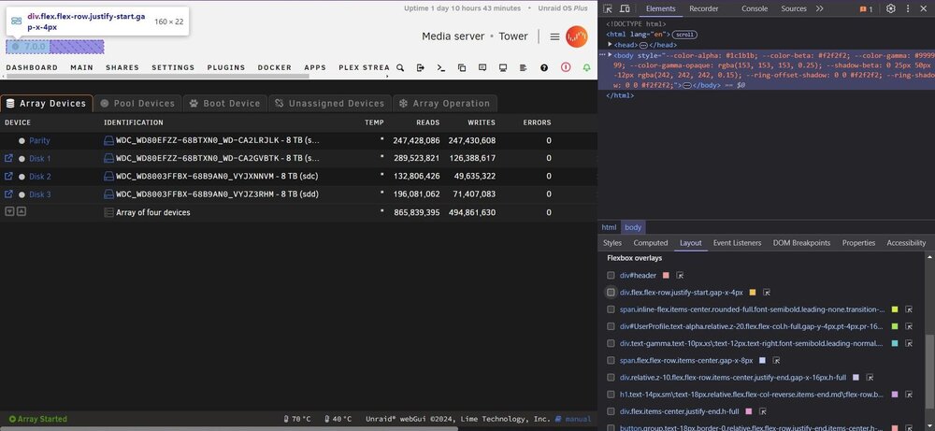Click the Array Started status text
Viewport: 935px width, 431px height.
pyautogui.click(x=37, y=419)
